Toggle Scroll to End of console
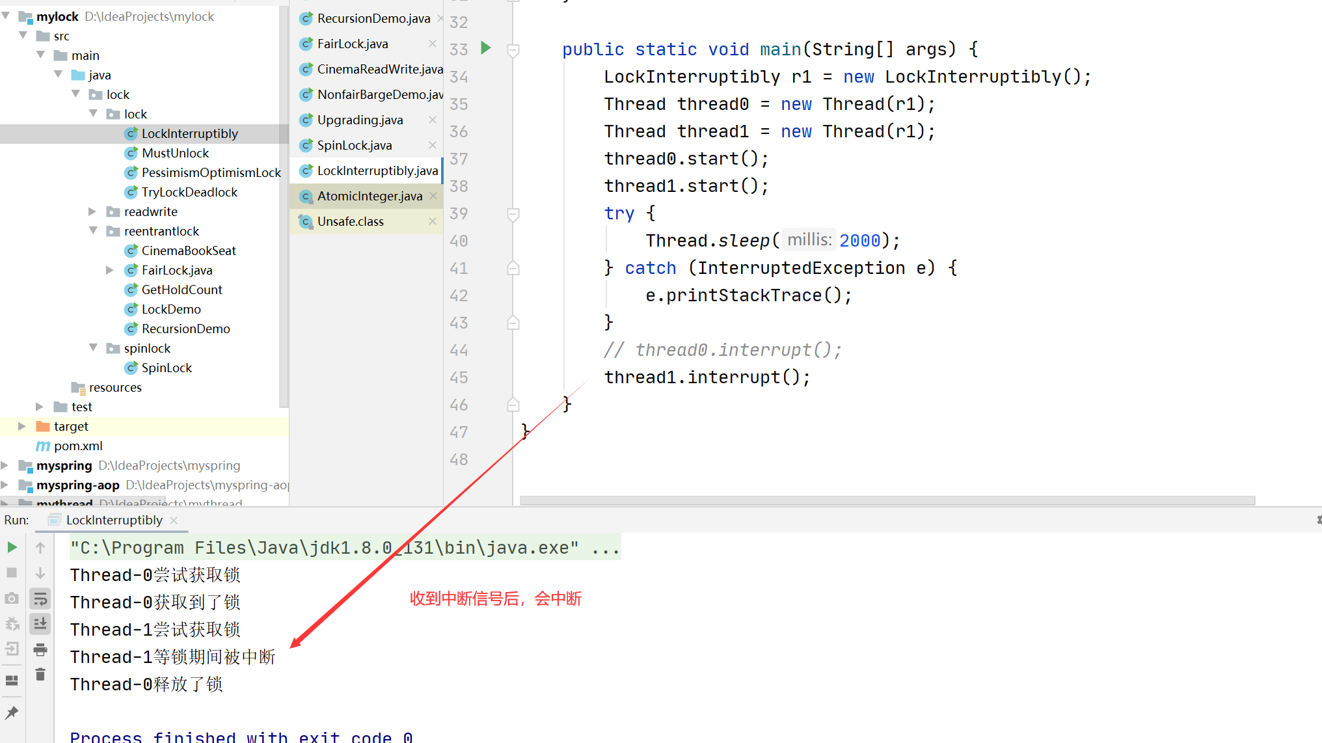Image resolution: width=1322 pixels, height=743 pixels. click(40, 624)
